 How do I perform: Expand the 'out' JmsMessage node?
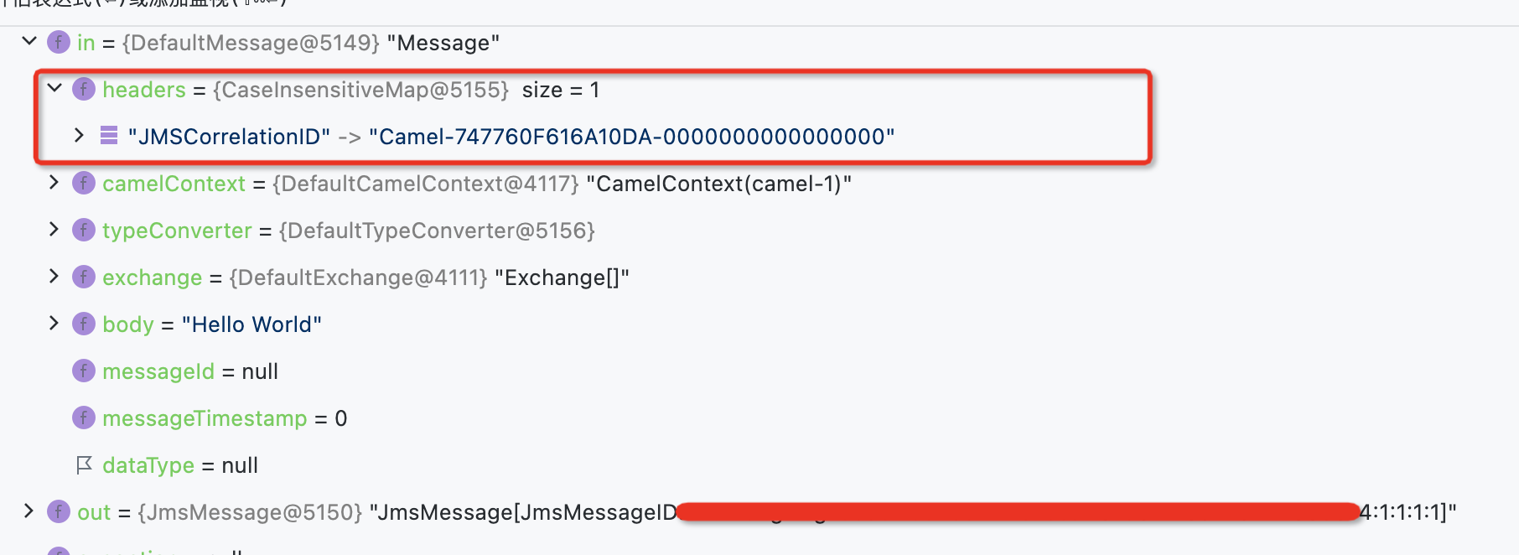pyautogui.click(x=29, y=511)
